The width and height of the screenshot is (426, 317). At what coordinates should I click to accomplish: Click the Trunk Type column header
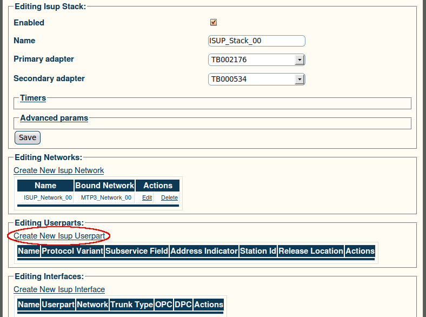point(131,304)
